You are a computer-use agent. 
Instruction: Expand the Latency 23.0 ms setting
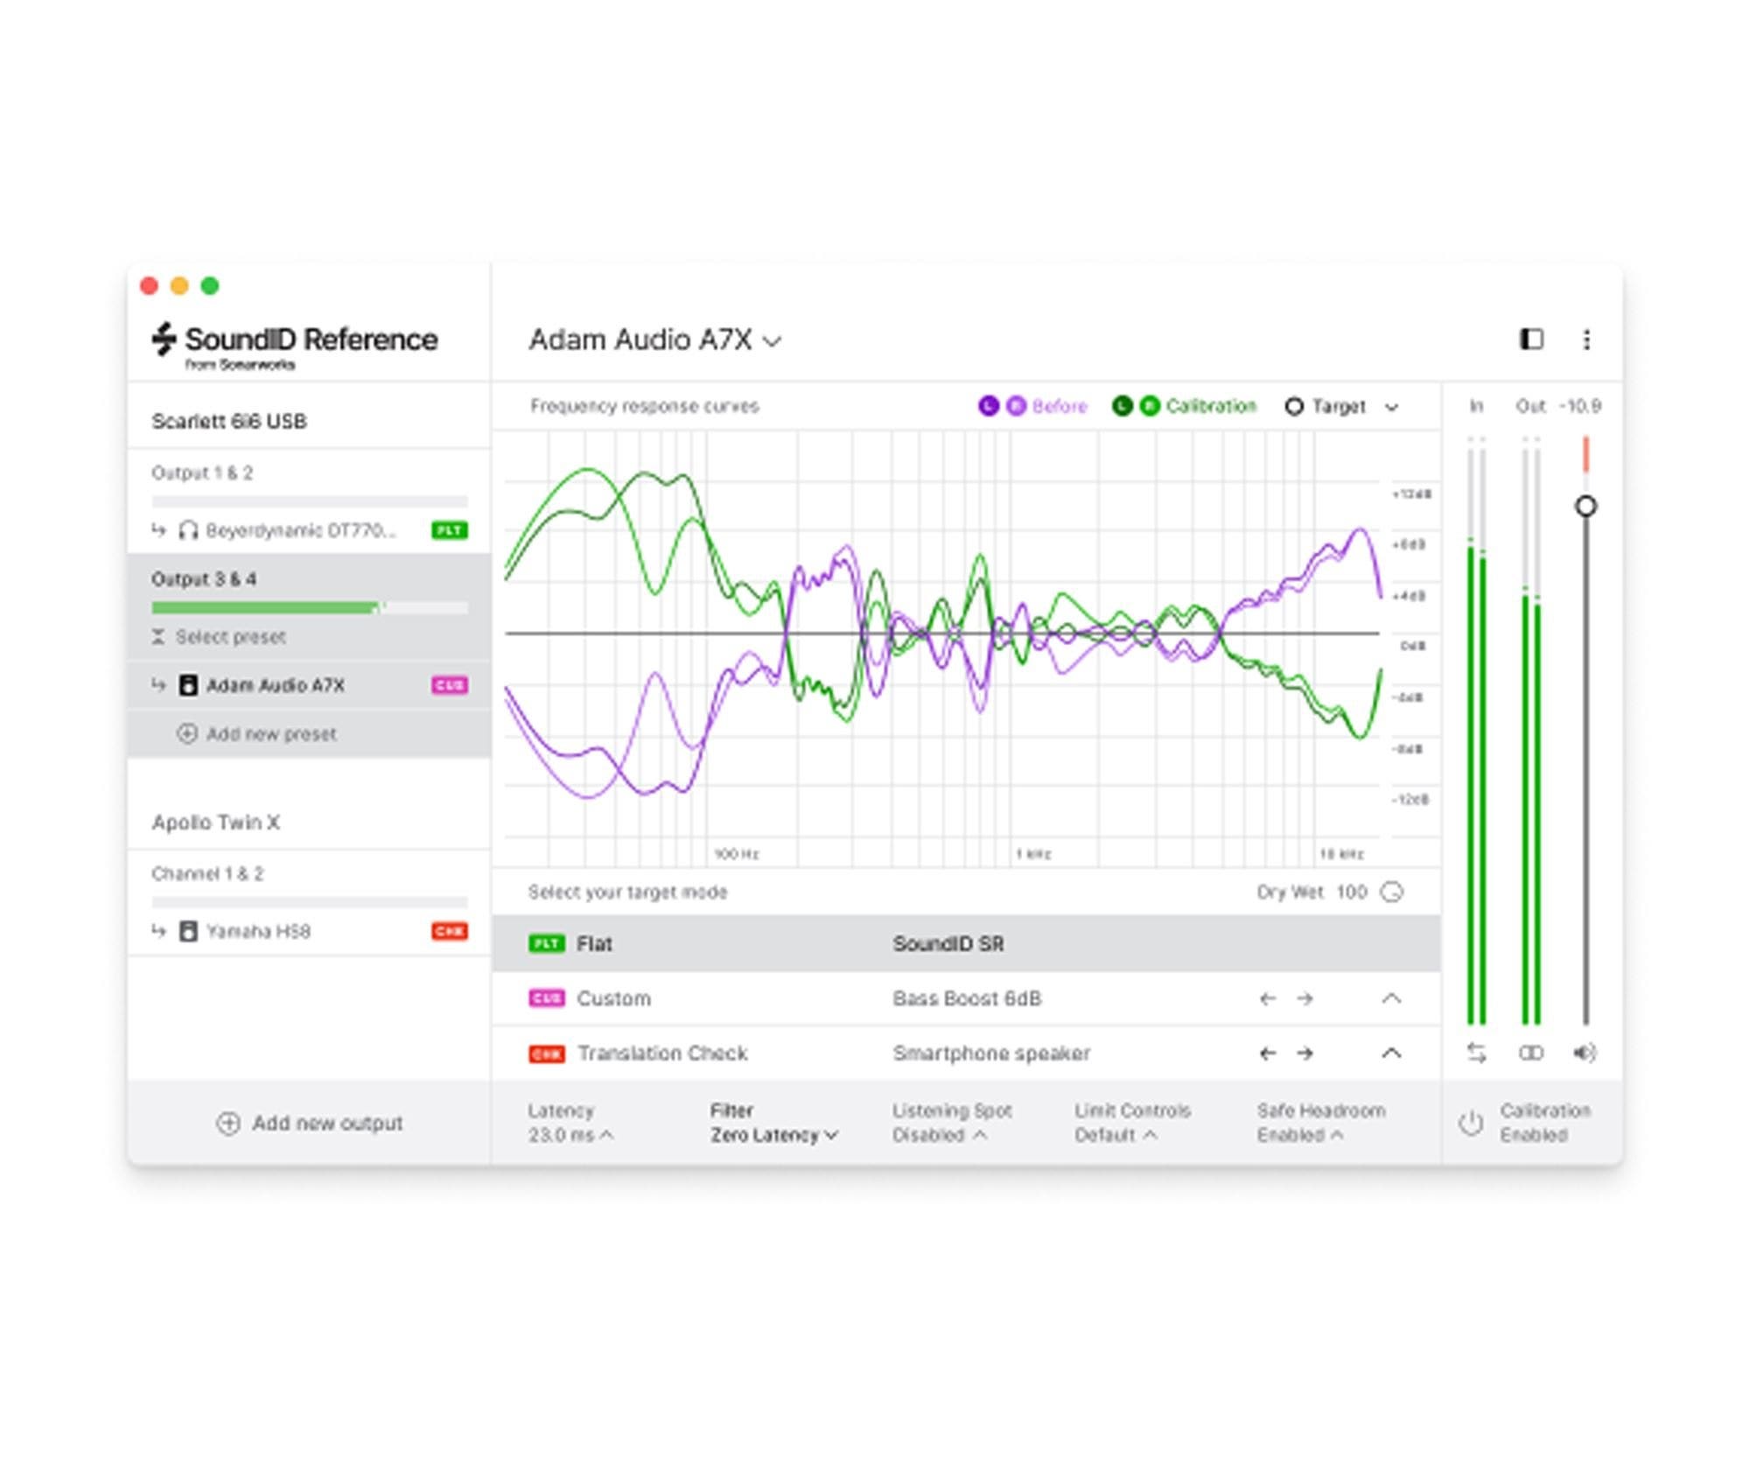570,1123
